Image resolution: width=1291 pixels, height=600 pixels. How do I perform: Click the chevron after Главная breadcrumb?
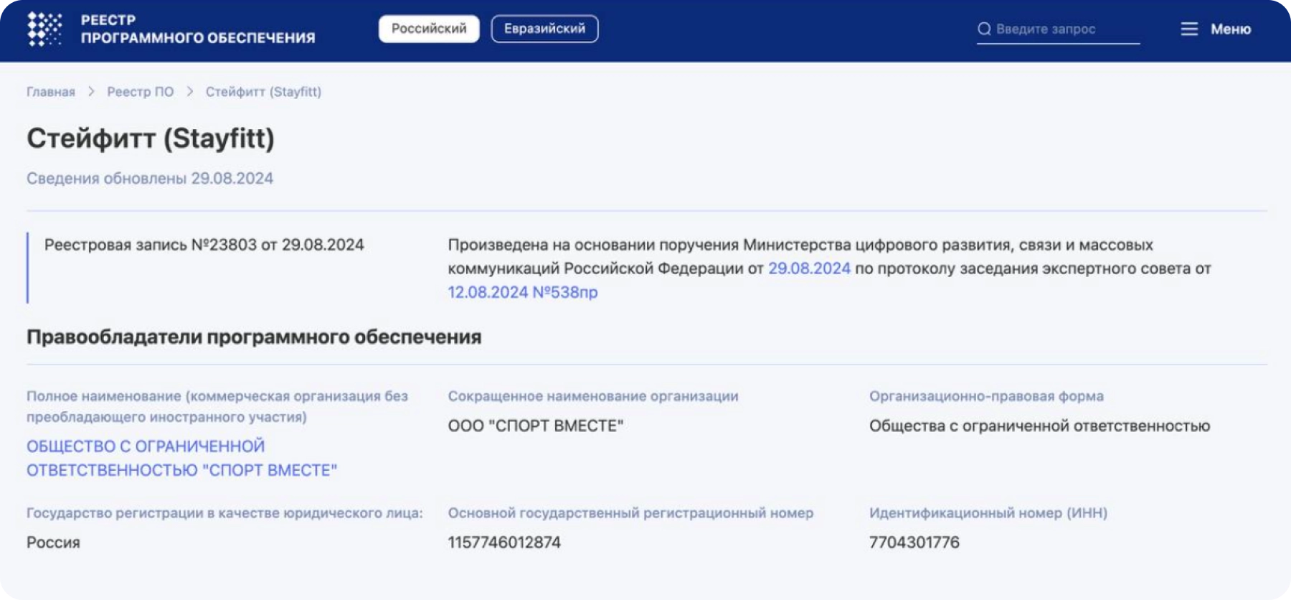[91, 92]
